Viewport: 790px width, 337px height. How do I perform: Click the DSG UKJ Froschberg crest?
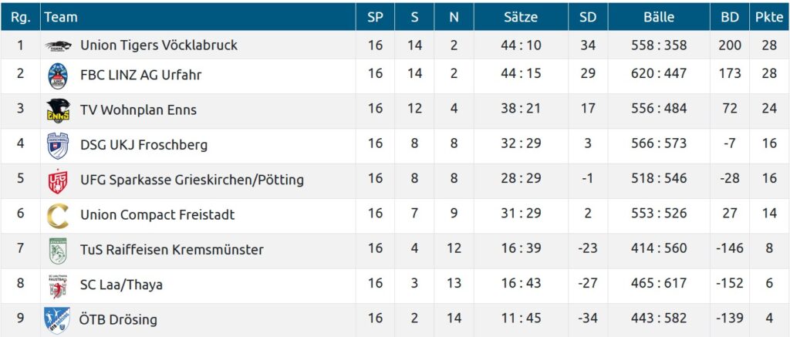tap(58, 145)
